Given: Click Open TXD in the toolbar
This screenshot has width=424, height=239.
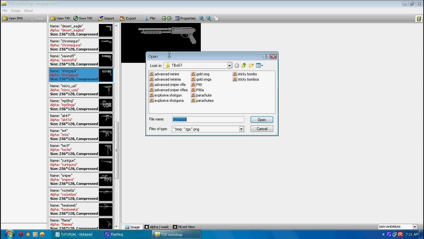Looking at the screenshot, I should (x=60, y=18).
